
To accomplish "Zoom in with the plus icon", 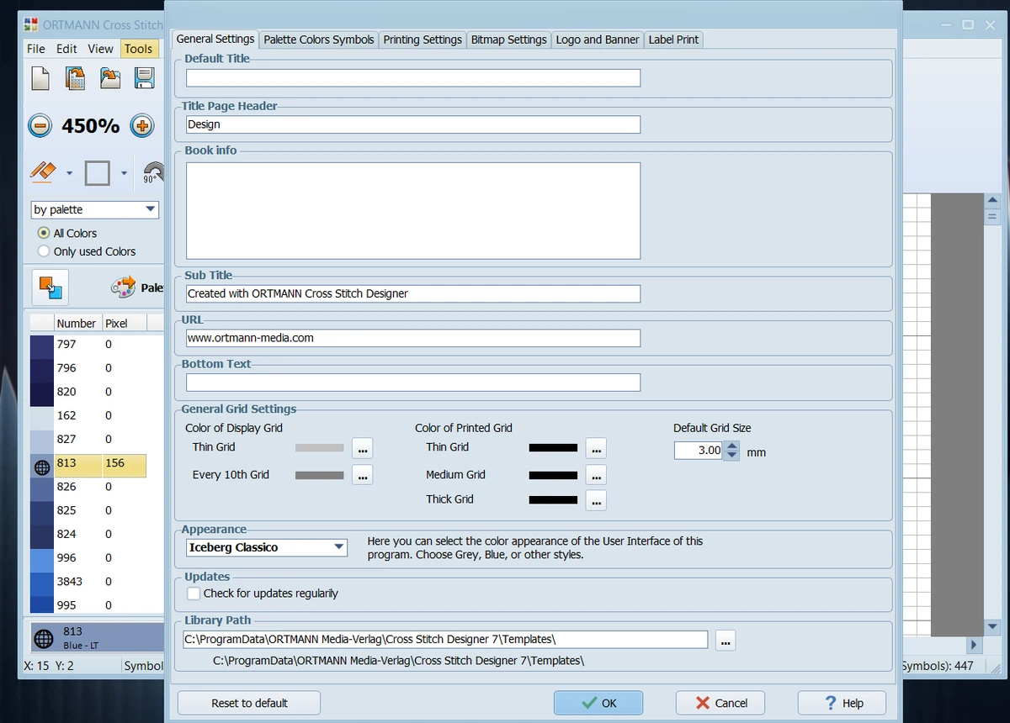I will (142, 126).
